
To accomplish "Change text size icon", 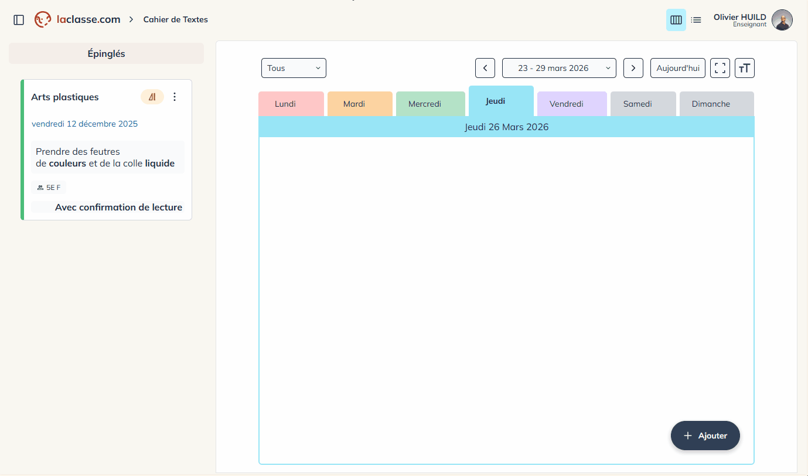I will click(744, 68).
